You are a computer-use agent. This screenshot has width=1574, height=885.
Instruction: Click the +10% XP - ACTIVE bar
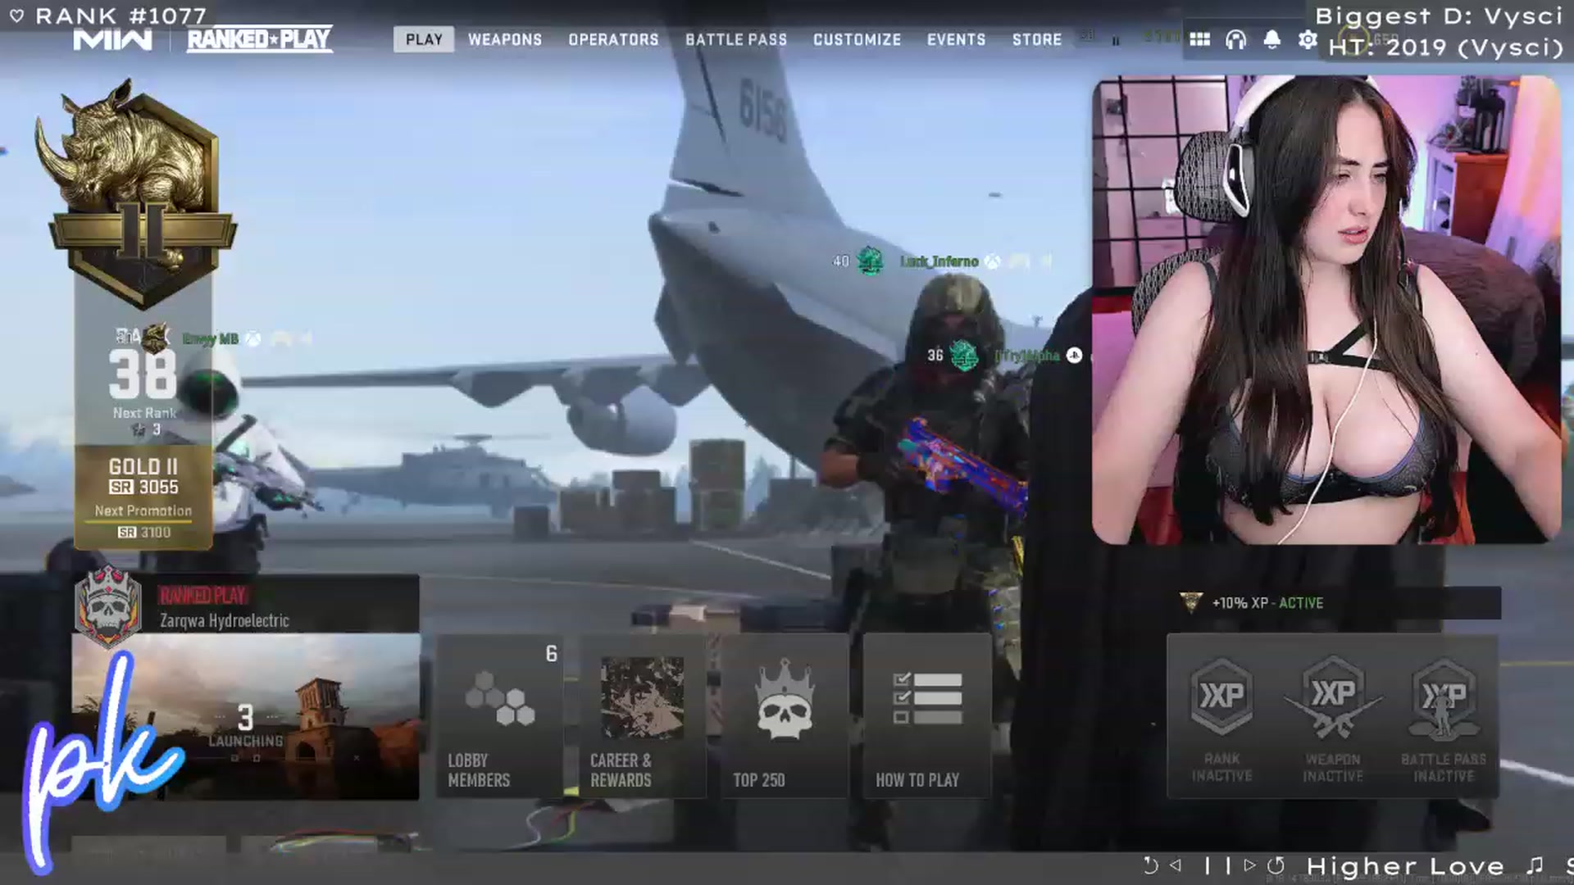(x=1336, y=602)
